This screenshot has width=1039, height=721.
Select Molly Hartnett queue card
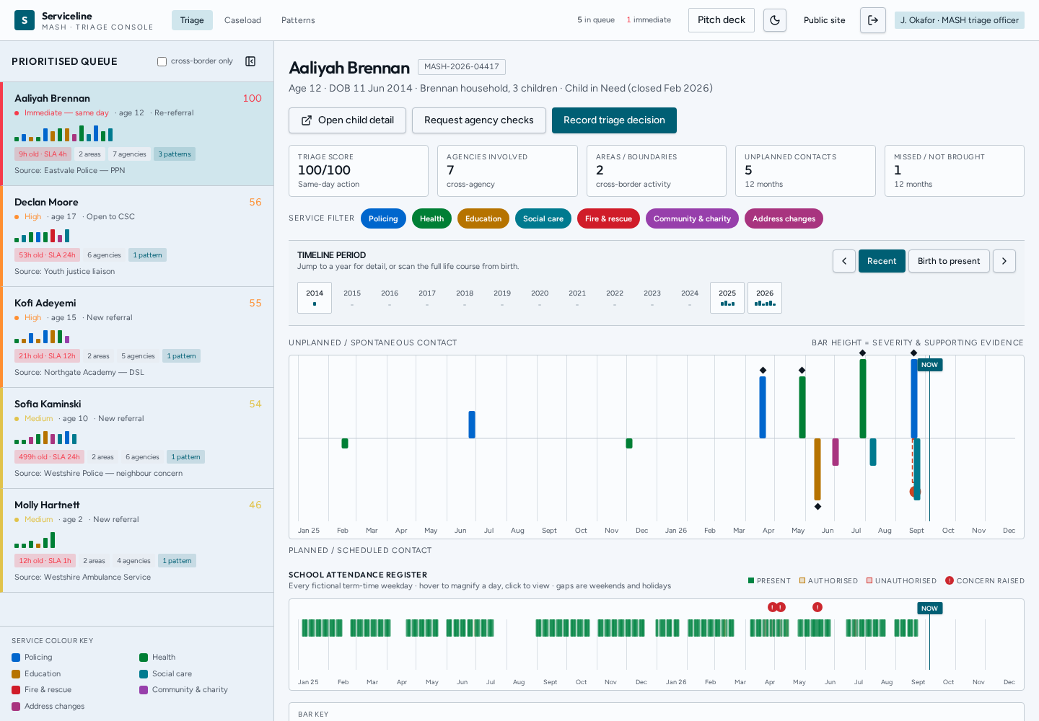pyautogui.click(x=137, y=541)
